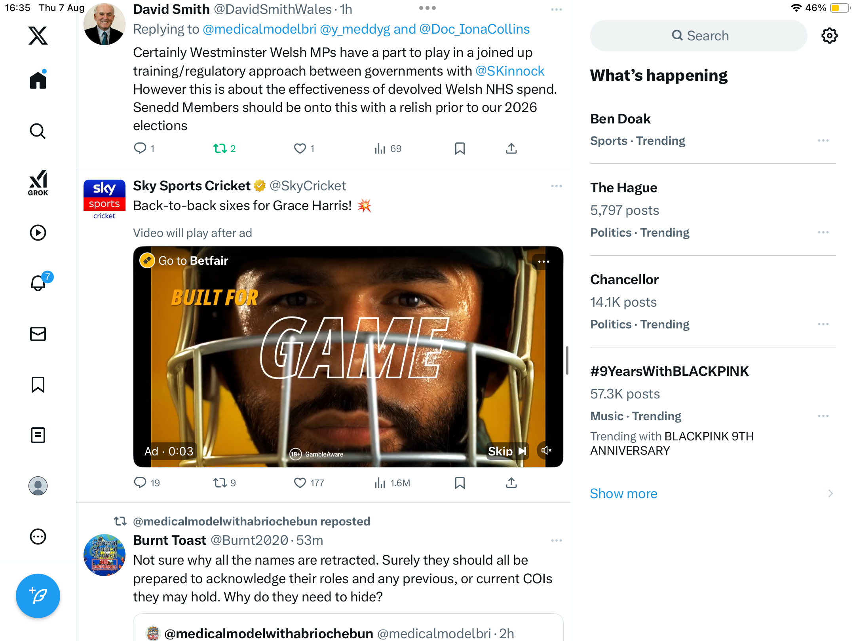Bookmark David Smith's post
This screenshot has height=641, width=855.
tap(460, 148)
